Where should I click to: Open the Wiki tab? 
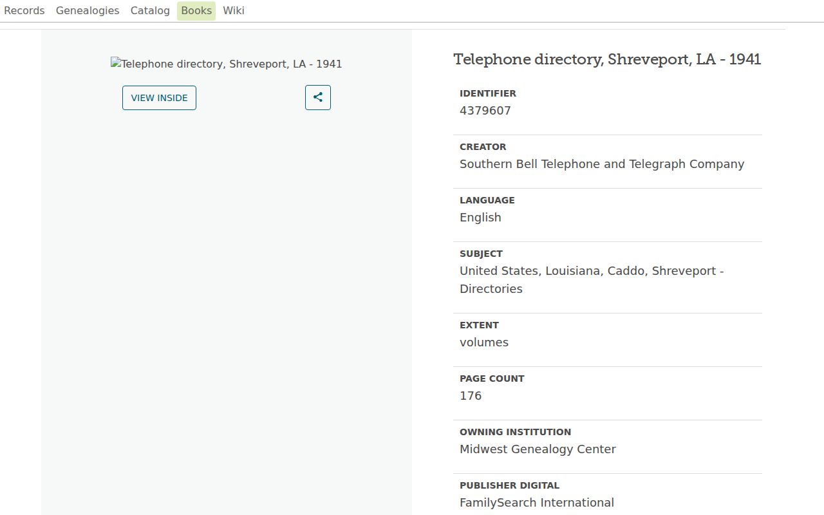[x=234, y=10]
